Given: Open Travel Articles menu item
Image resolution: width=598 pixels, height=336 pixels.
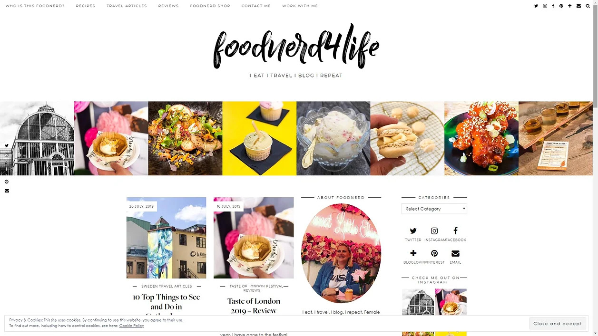Looking at the screenshot, I should tap(127, 6).
